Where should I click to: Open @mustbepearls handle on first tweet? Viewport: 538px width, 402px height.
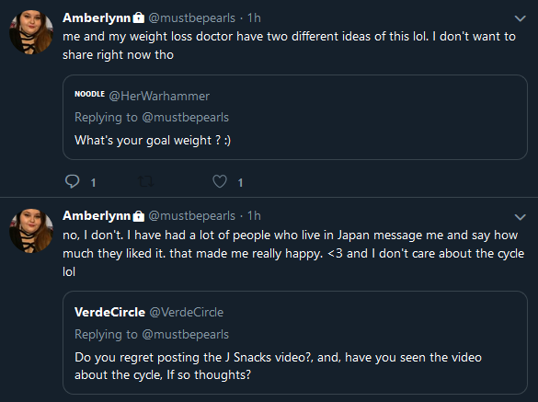[192, 17]
